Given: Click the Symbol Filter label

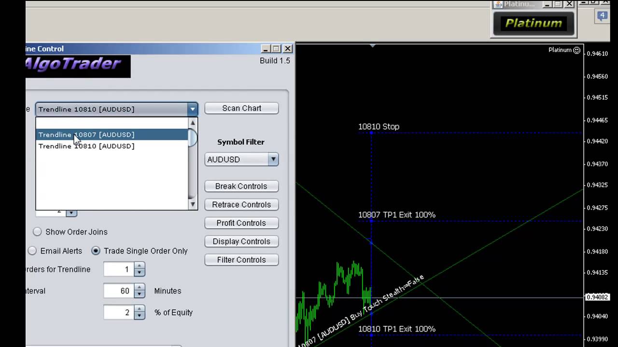Looking at the screenshot, I should tap(241, 142).
